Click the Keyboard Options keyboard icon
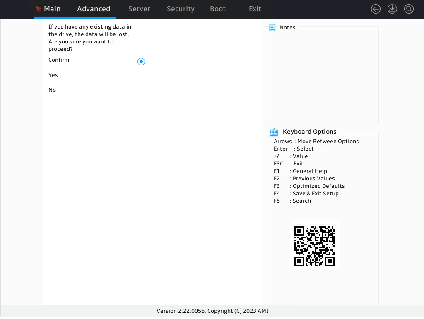The image size is (424, 319). (274, 132)
